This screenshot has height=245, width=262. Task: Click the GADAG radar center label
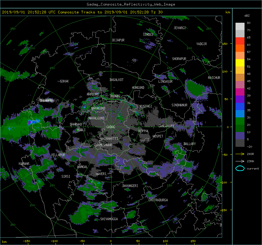(111, 127)
